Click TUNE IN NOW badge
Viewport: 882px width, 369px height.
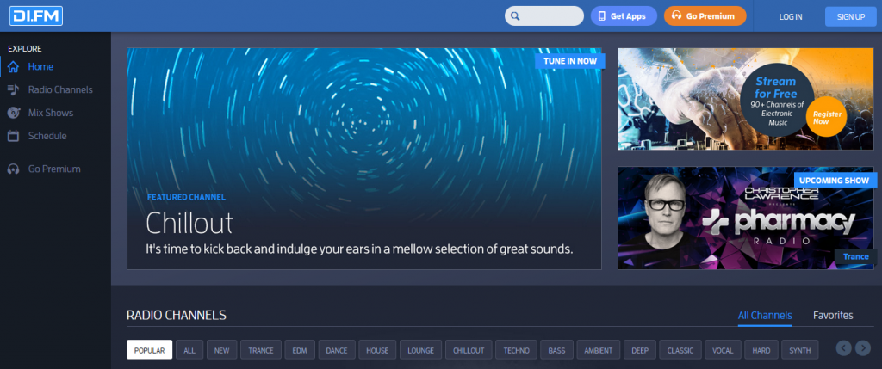click(570, 61)
